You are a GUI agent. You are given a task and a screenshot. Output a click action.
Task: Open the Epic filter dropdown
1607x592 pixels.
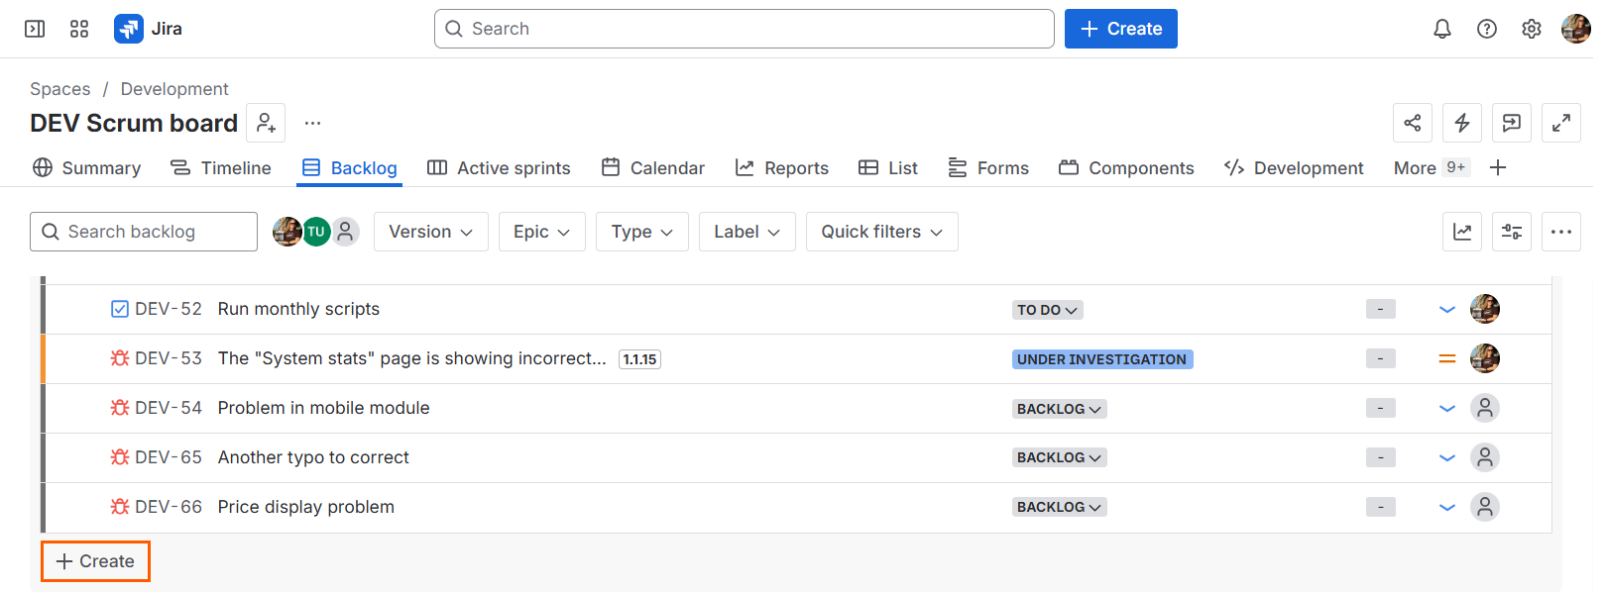[541, 232]
